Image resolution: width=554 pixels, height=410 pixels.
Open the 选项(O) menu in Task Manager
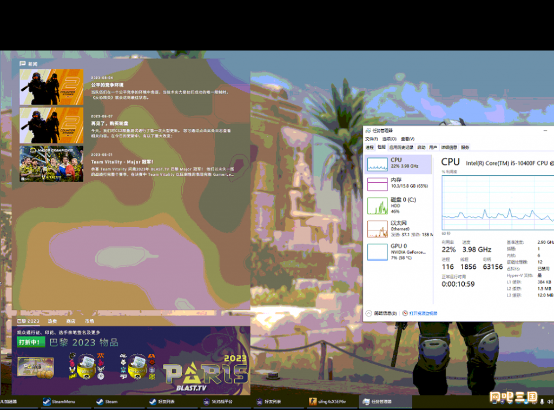pyautogui.click(x=390, y=139)
